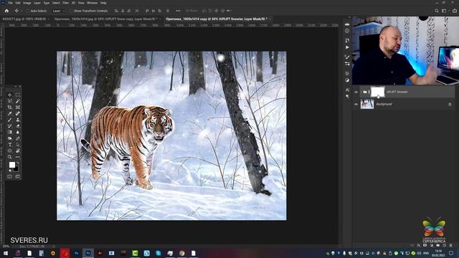Click the Background layer lock icon
The width and height of the screenshot is (459, 258).
point(450,104)
